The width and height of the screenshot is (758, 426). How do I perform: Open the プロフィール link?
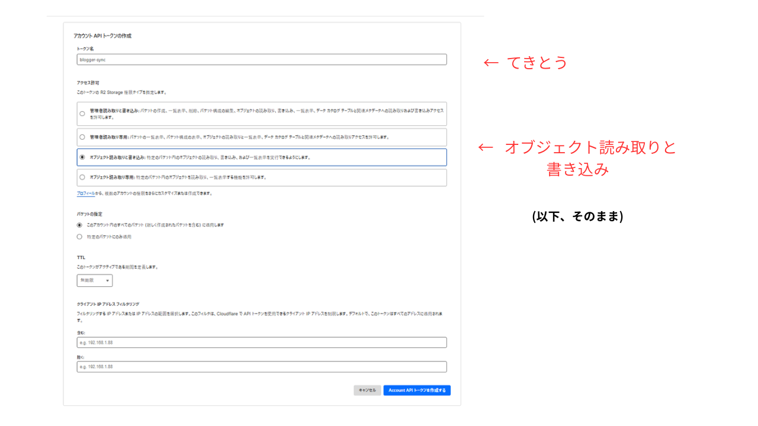pos(86,193)
